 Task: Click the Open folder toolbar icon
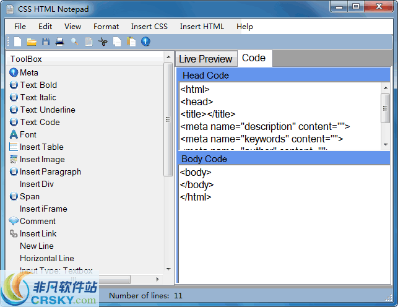[x=32, y=42]
